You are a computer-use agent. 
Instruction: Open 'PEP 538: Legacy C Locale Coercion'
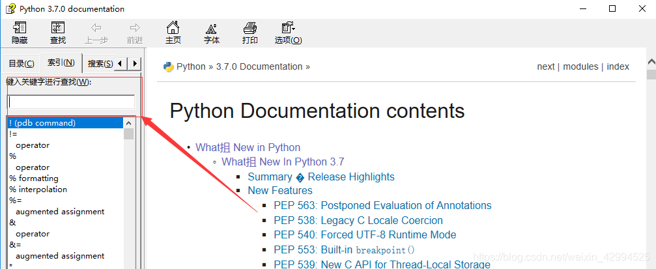tap(358, 220)
